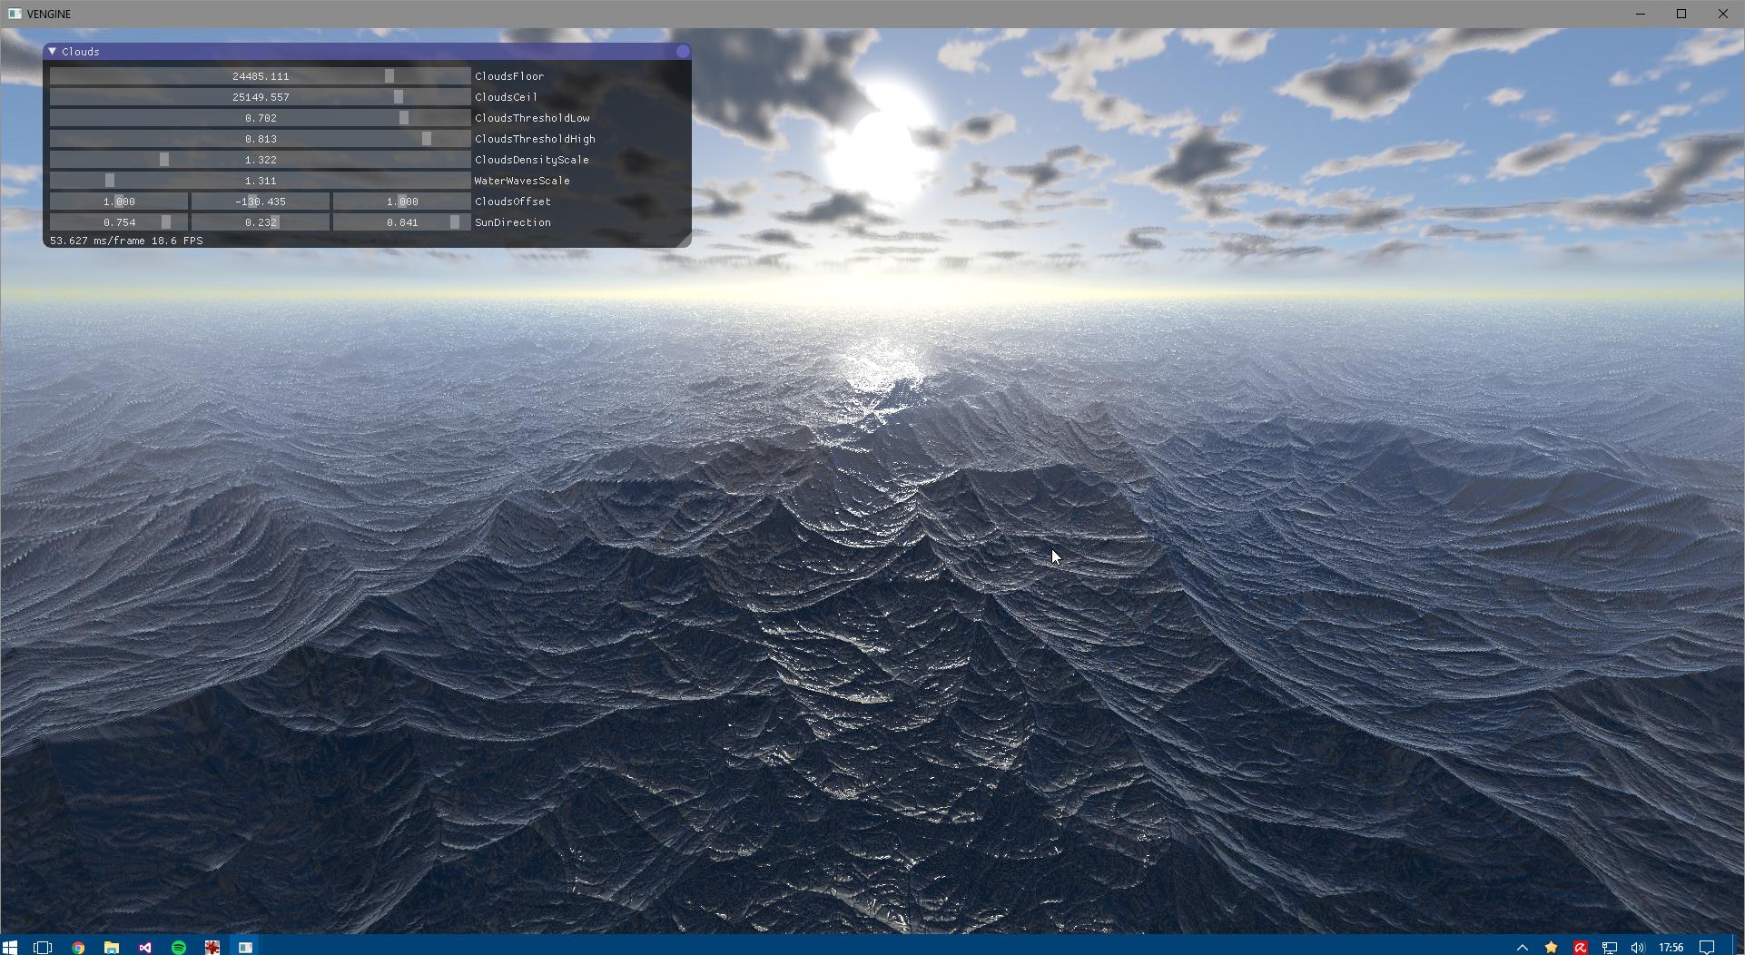Viewport: 1745px width, 955px height.
Task: Click third CloudsOffset value field
Action: coord(402,202)
